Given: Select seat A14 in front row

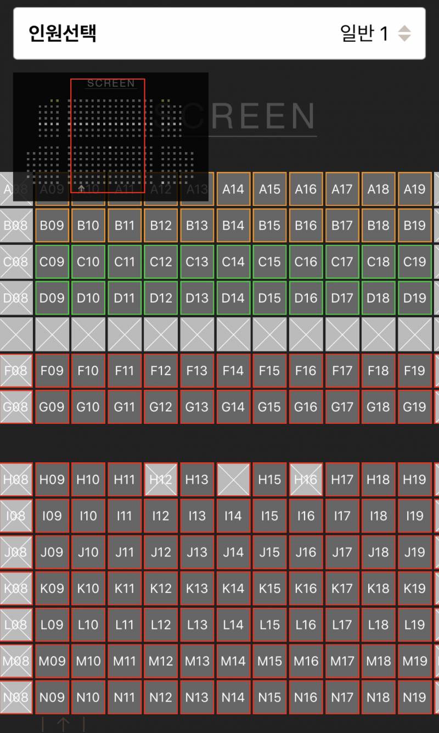Looking at the screenshot, I should point(233,189).
